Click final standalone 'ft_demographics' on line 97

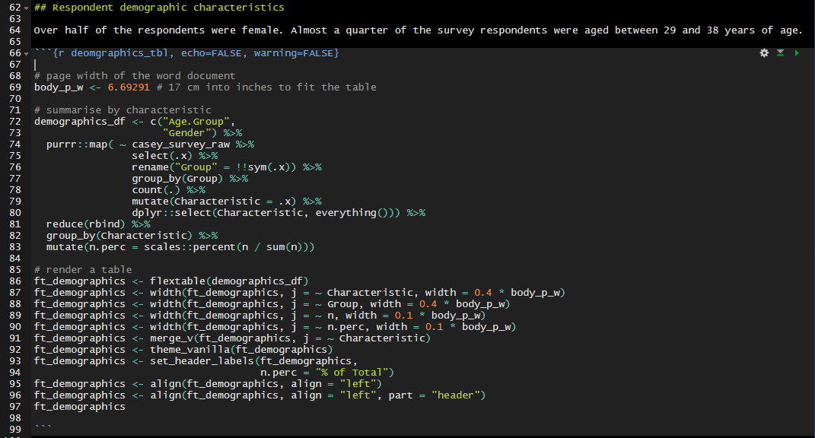coord(80,408)
